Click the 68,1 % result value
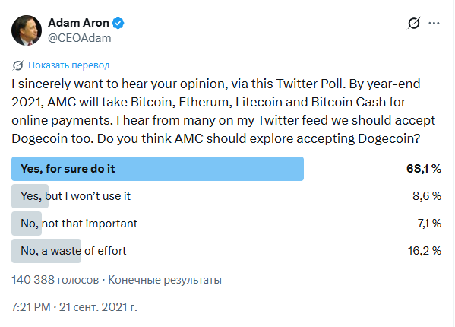Screen dimensions: 455x327 pyautogui.click(x=424, y=169)
